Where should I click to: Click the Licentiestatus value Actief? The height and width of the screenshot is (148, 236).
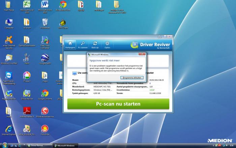pos(152,90)
